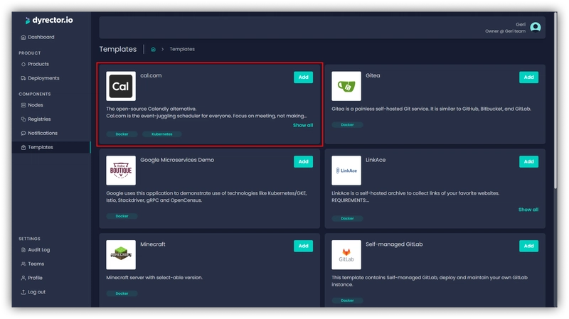Click the Teams people icon
This screenshot has height=319, width=569.
coord(23,264)
